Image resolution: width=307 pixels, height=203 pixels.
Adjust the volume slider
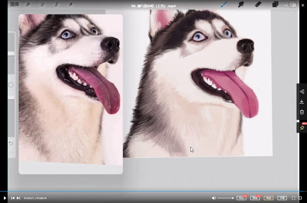(x=225, y=198)
